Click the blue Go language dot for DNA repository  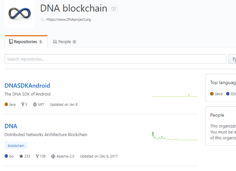[6, 156]
